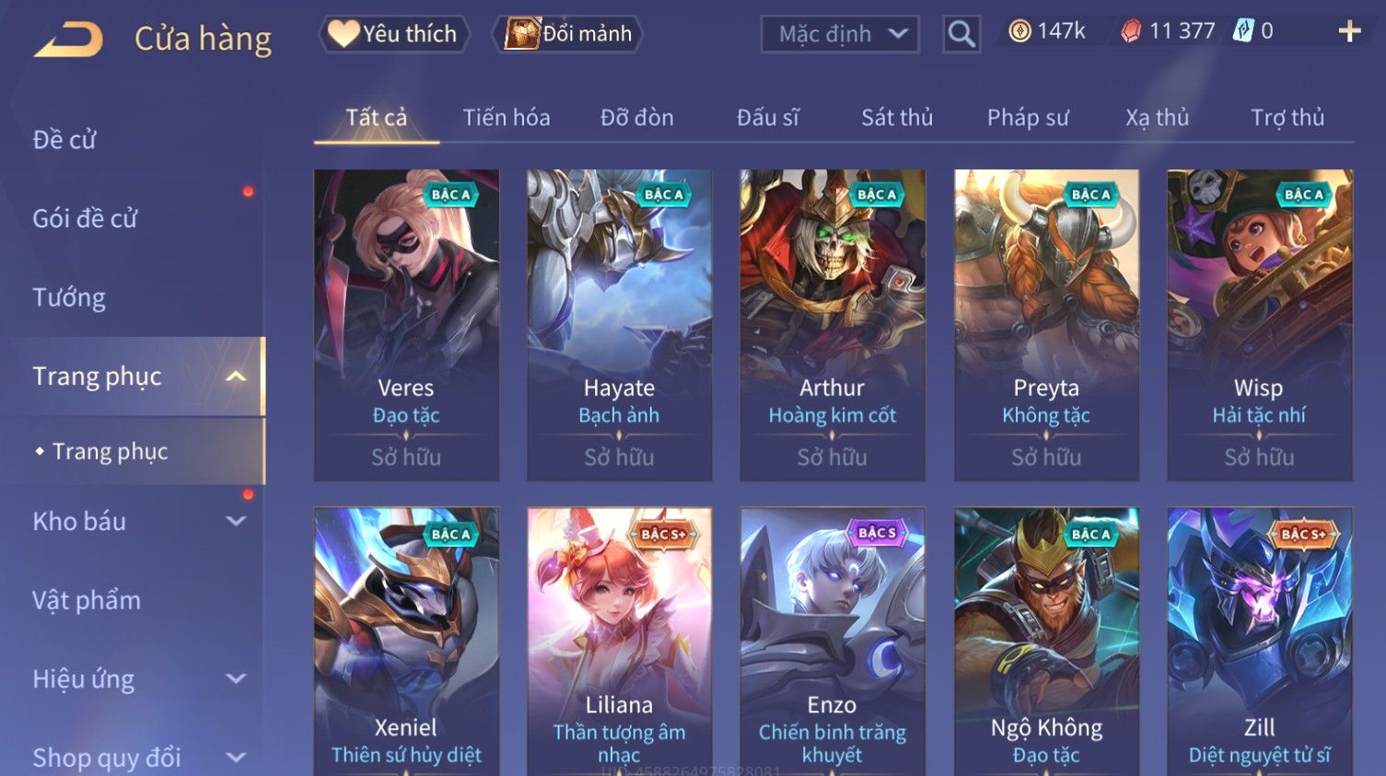Viewport: 1386px width, 776px height.
Task: Tap the plus icon to add currency
Action: click(1349, 31)
